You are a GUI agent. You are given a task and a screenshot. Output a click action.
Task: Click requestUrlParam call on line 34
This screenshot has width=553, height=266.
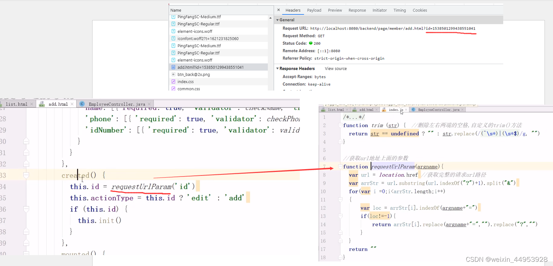click(x=141, y=187)
